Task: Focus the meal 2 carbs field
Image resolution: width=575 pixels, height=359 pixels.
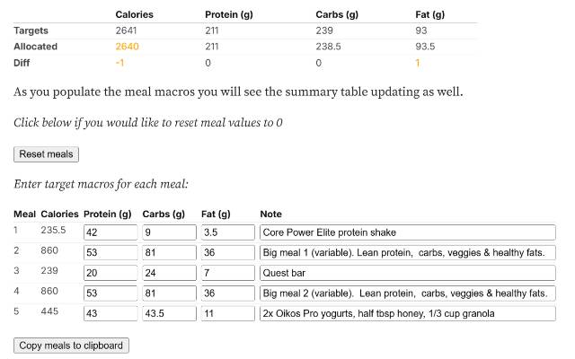Action: (x=169, y=253)
